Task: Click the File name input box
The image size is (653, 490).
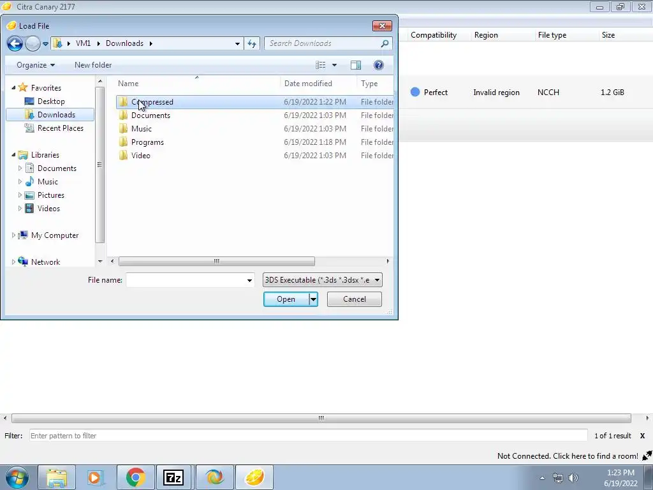Action: [x=186, y=280]
